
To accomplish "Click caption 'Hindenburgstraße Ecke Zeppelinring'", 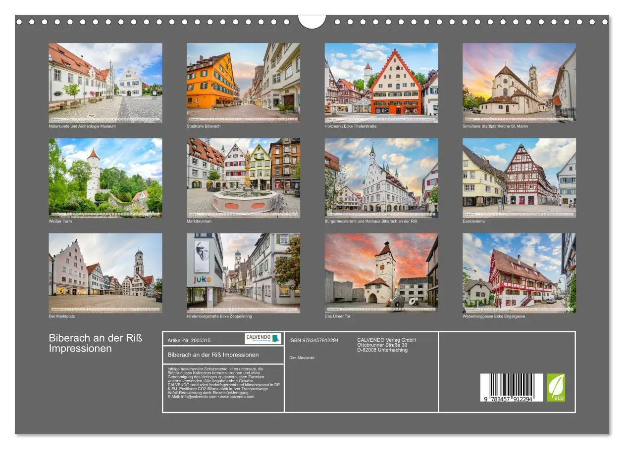I will 219,316.
